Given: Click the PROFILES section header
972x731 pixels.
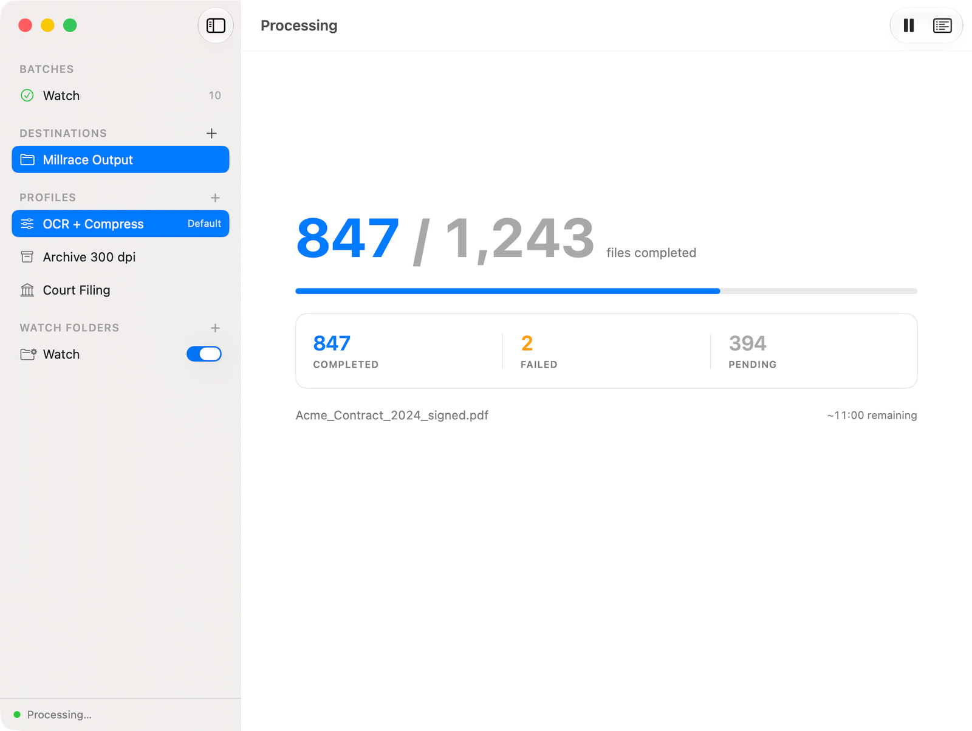Looking at the screenshot, I should tap(48, 197).
